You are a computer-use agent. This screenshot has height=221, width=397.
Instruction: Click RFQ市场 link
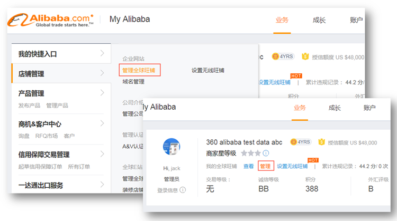click(47, 136)
